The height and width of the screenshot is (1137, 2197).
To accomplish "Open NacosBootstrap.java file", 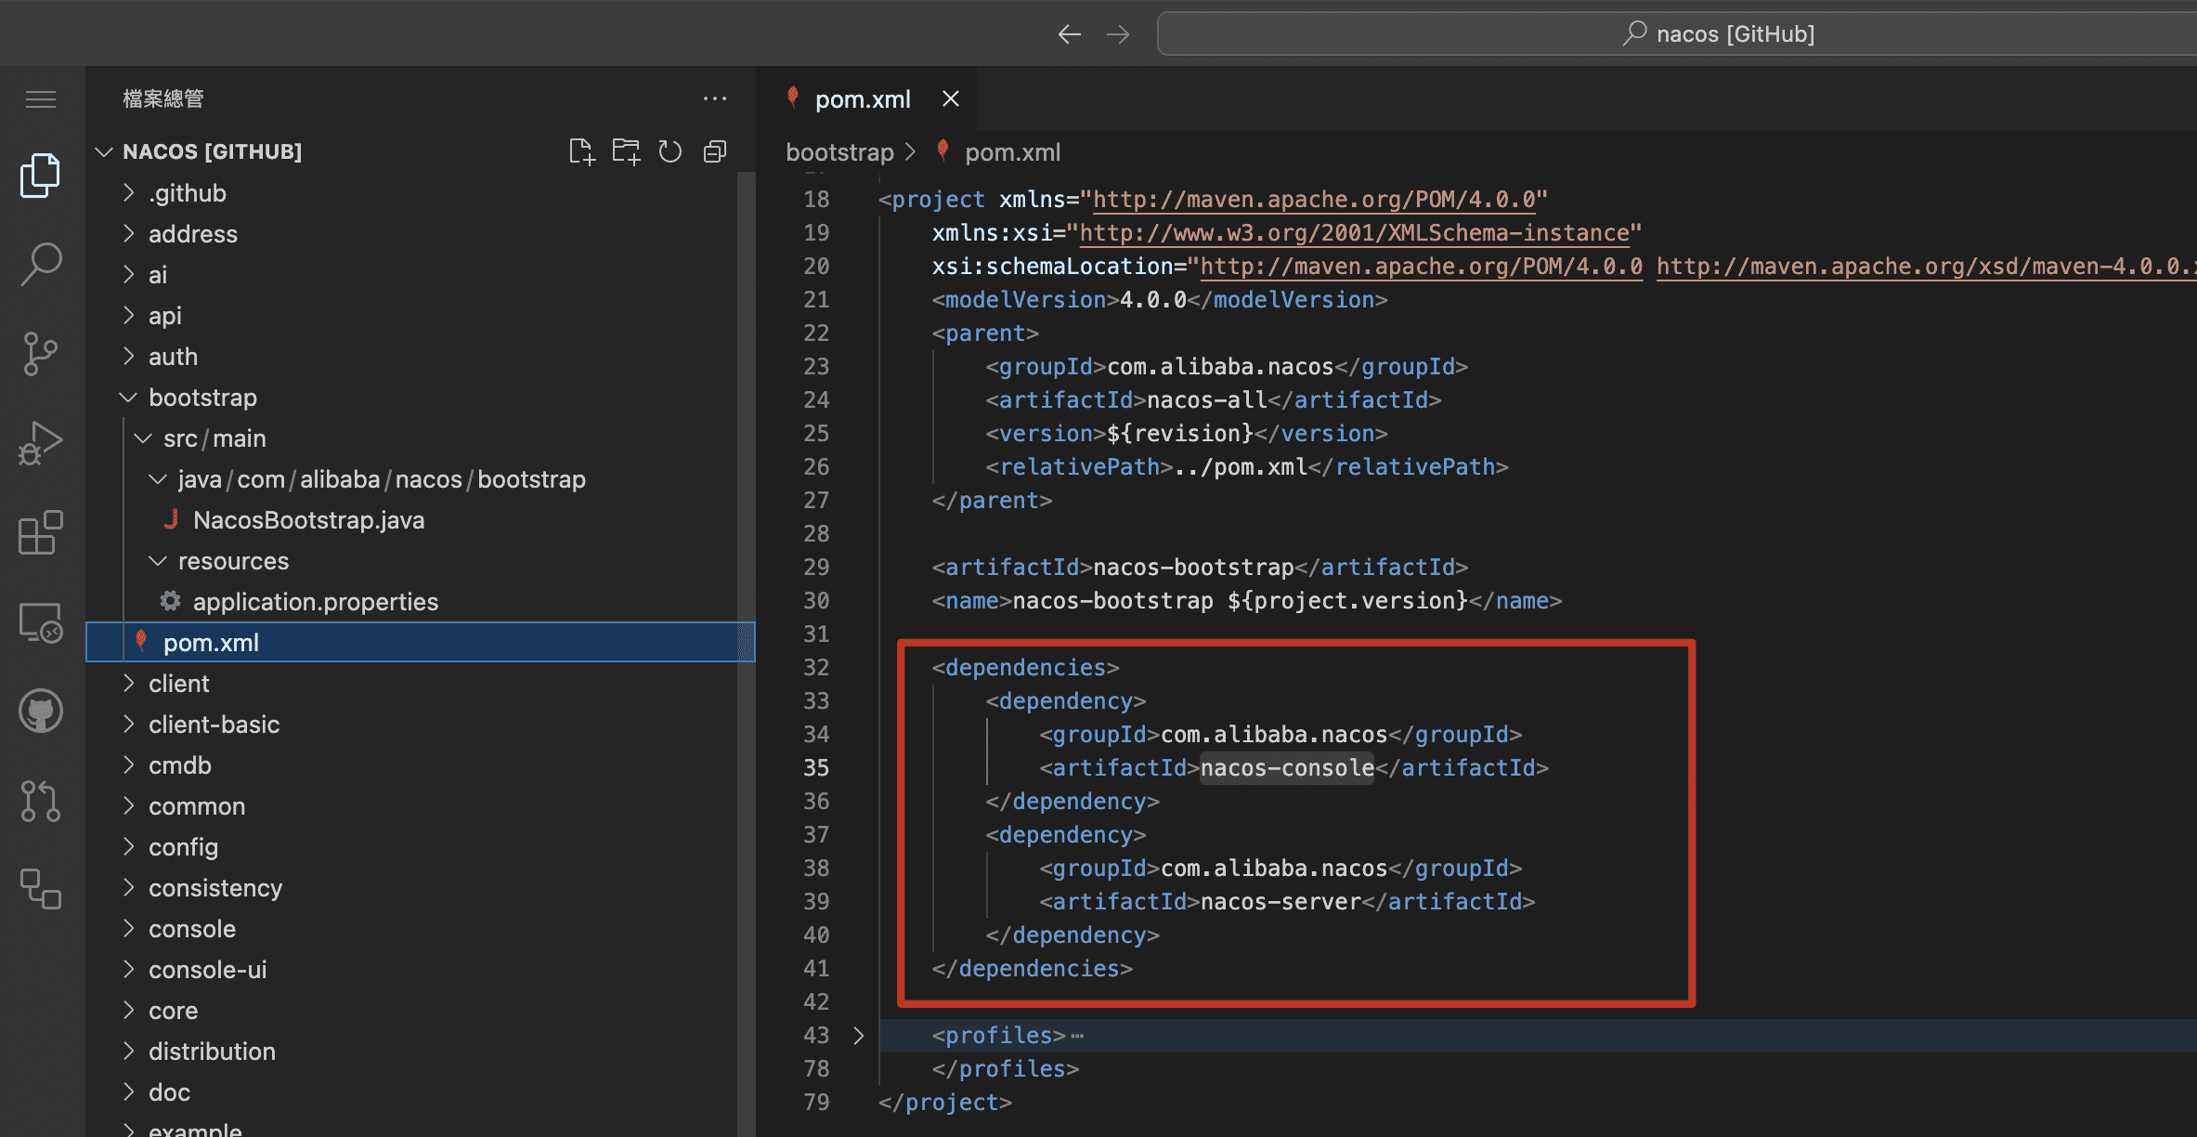I will tap(308, 520).
